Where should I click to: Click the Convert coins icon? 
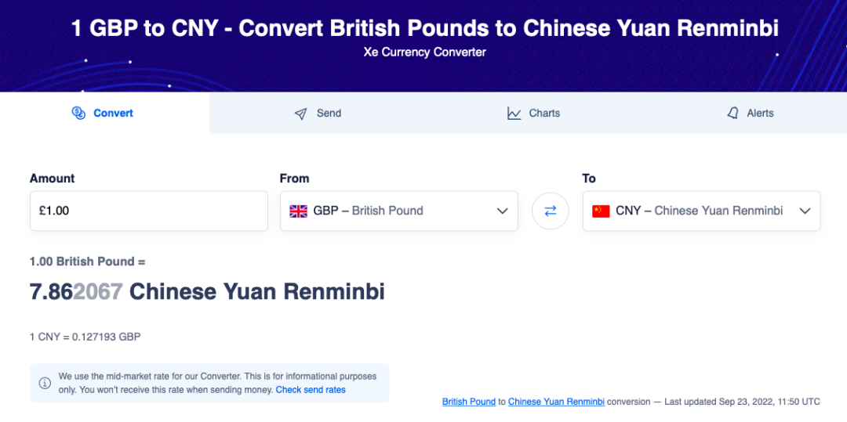point(78,114)
